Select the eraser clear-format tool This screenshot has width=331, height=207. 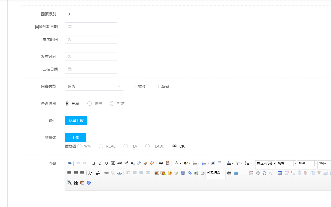tap(139, 163)
